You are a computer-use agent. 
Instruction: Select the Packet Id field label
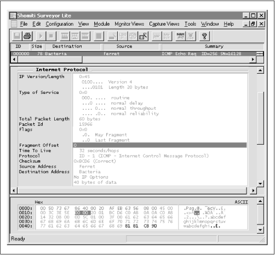point(31,124)
